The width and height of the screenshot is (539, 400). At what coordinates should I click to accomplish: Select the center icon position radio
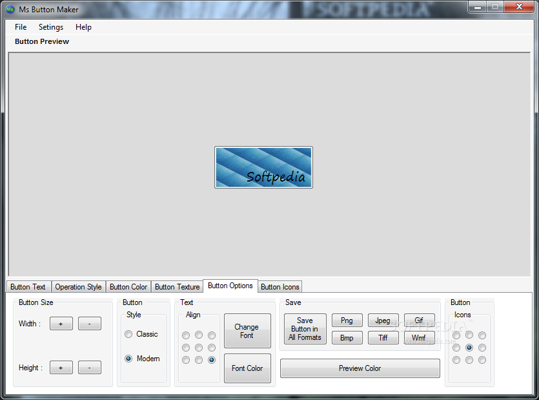469,348
